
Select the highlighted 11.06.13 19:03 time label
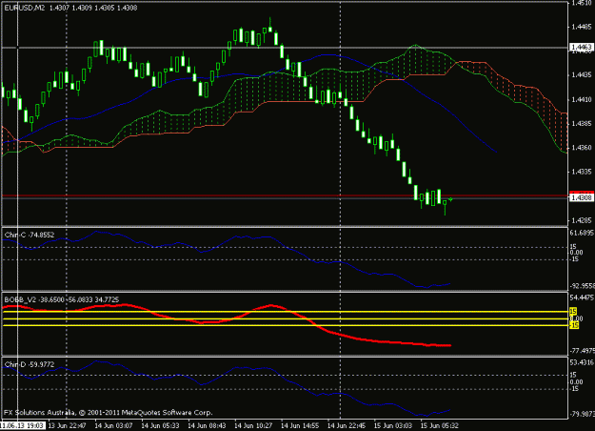pyautogui.click(x=22, y=425)
